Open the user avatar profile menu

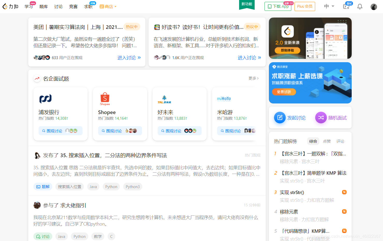pyautogui.click(x=374, y=7)
